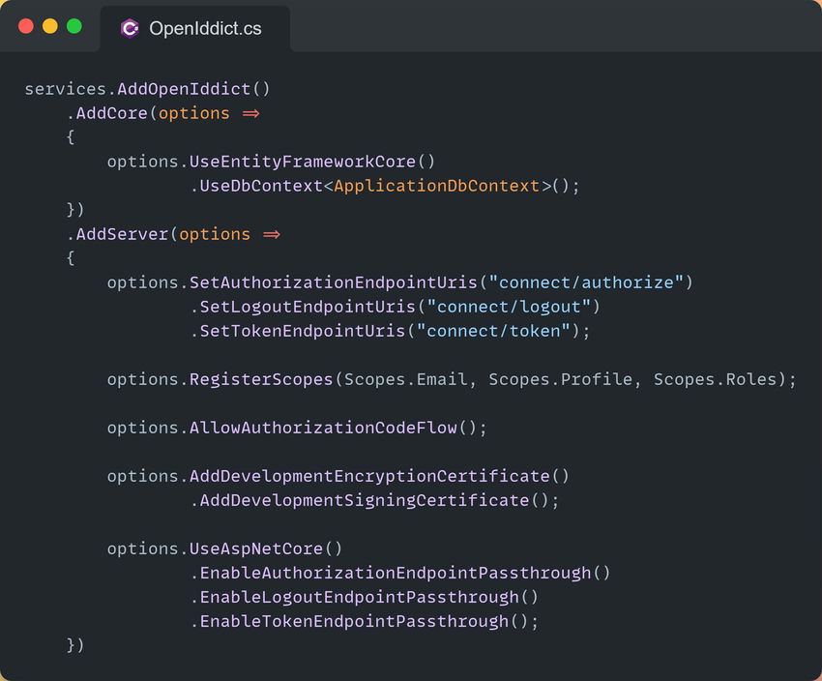The width and height of the screenshot is (822, 681).
Task: Click the UseAspNetCore method call
Action: pyautogui.click(x=265, y=548)
